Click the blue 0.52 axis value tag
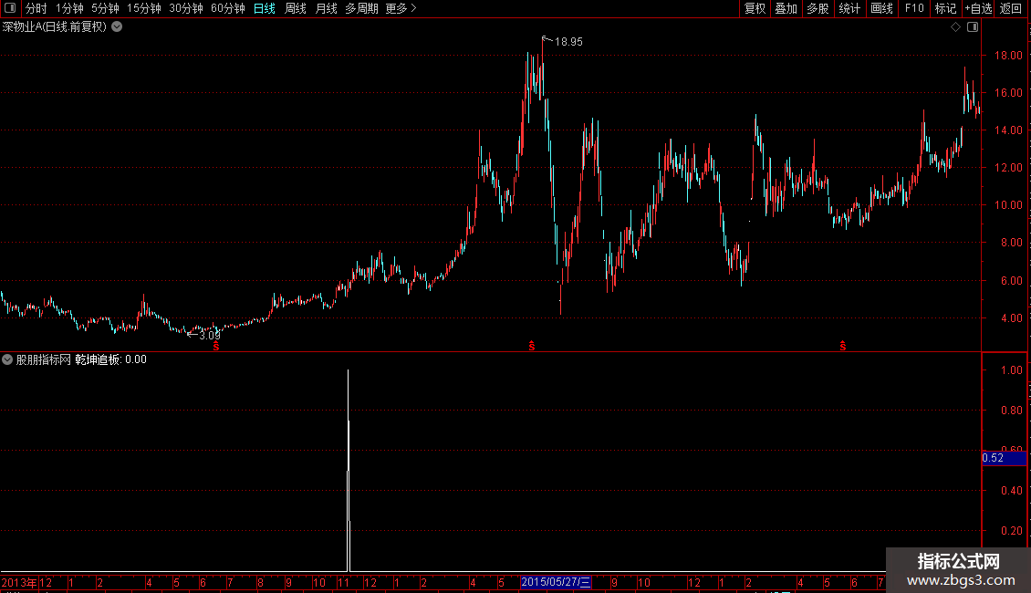Viewport: 1031px width, 593px height. coord(1004,458)
